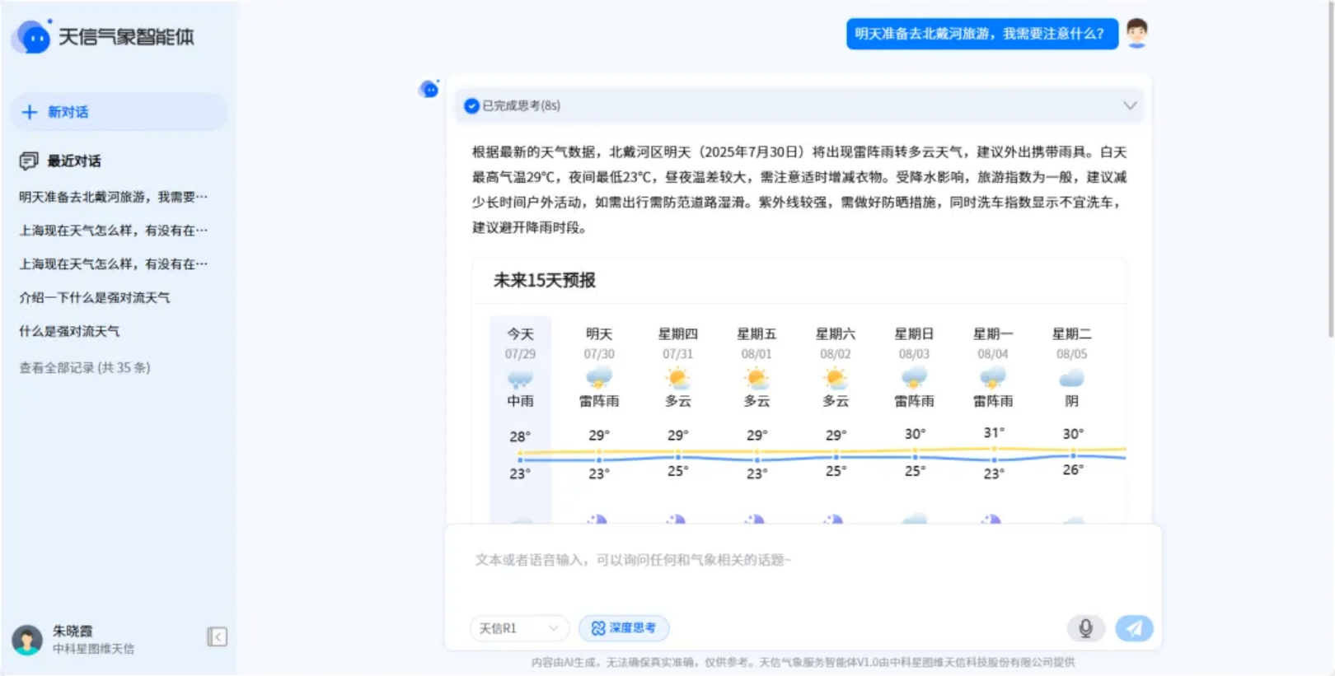Open the 天信R1 model dropdown
The image size is (1335, 676).
(519, 628)
